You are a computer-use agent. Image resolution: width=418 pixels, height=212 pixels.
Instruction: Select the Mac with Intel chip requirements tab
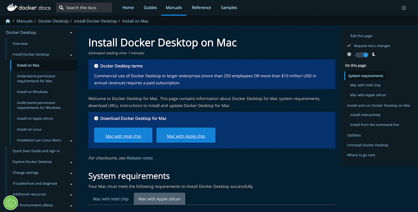pyautogui.click(x=111, y=198)
